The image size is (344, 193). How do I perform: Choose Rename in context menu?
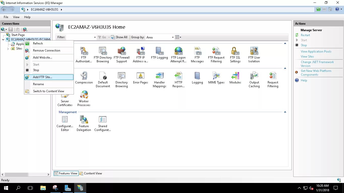click(49, 84)
